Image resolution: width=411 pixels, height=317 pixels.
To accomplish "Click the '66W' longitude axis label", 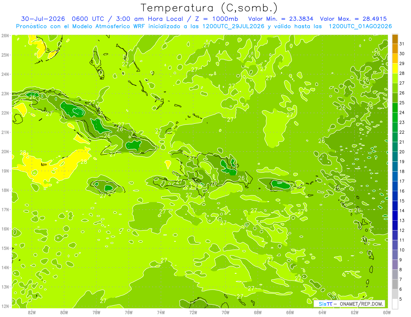I will pos(290,312).
